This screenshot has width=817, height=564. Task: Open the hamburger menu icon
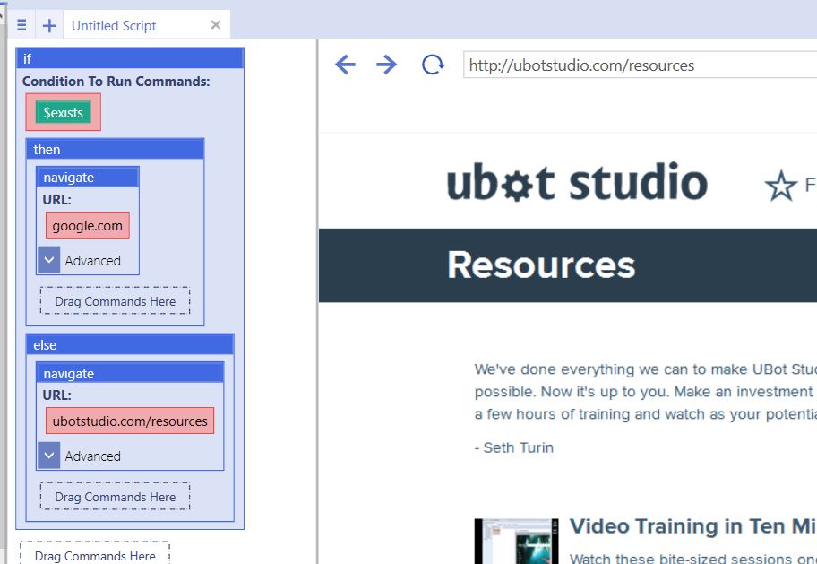point(21,25)
